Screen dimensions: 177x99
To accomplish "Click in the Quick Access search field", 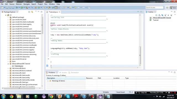I will tap(154, 7).
